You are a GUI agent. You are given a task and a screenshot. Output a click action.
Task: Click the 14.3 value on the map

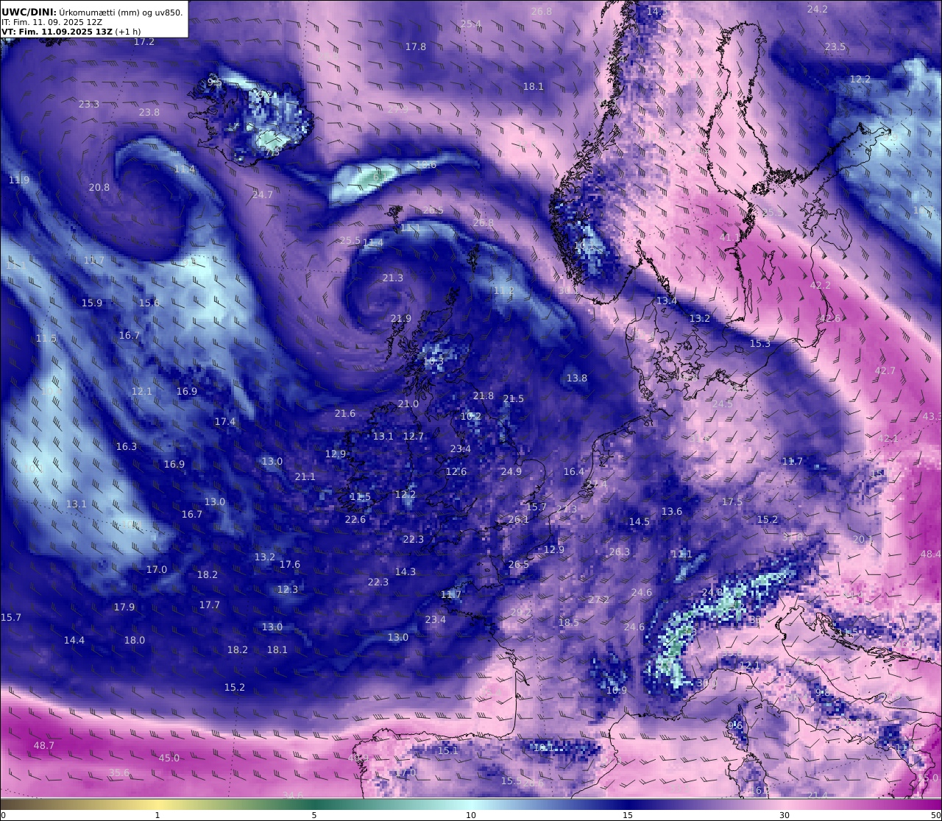coord(406,572)
